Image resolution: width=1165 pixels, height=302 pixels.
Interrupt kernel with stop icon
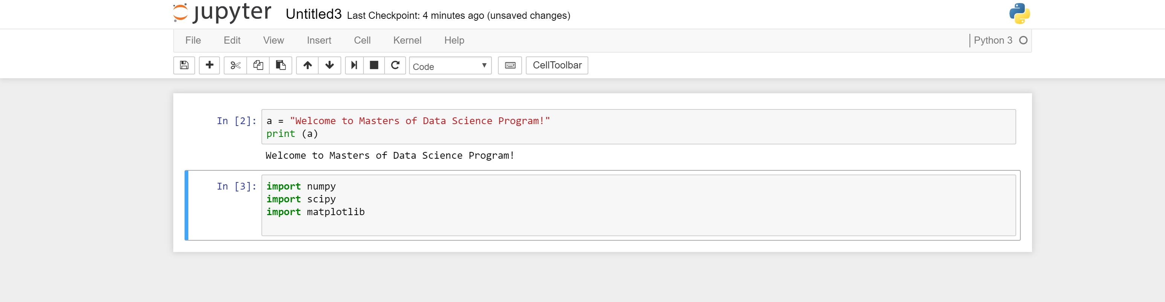(x=374, y=65)
